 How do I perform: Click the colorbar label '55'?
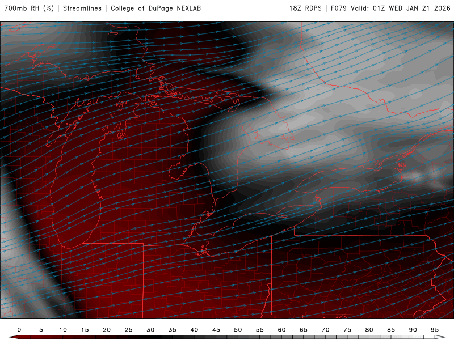tap(260, 330)
